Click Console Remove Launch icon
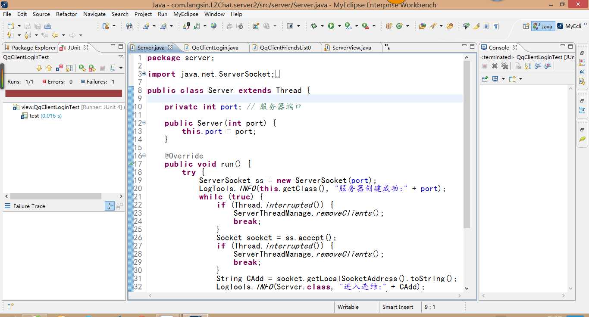 point(495,66)
